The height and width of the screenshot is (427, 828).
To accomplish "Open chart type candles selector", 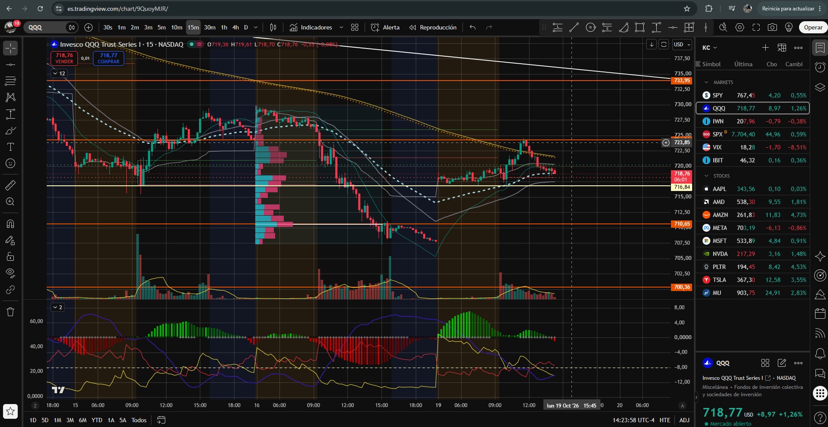I will (273, 27).
